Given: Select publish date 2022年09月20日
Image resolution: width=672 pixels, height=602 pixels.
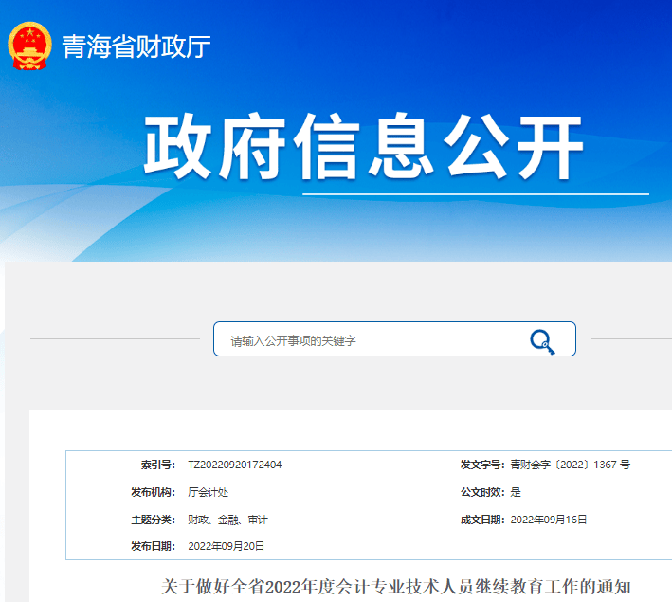Looking at the screenshot, I should [227, 546].
